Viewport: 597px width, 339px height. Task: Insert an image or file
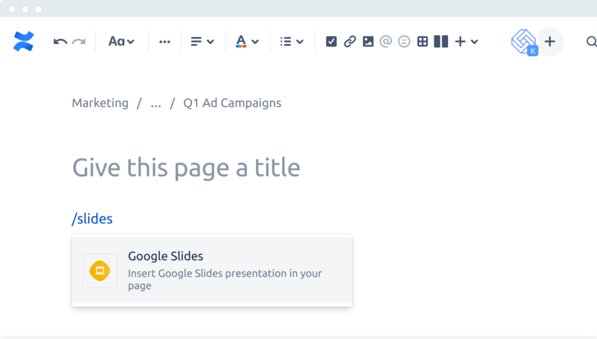click(368, 42)
